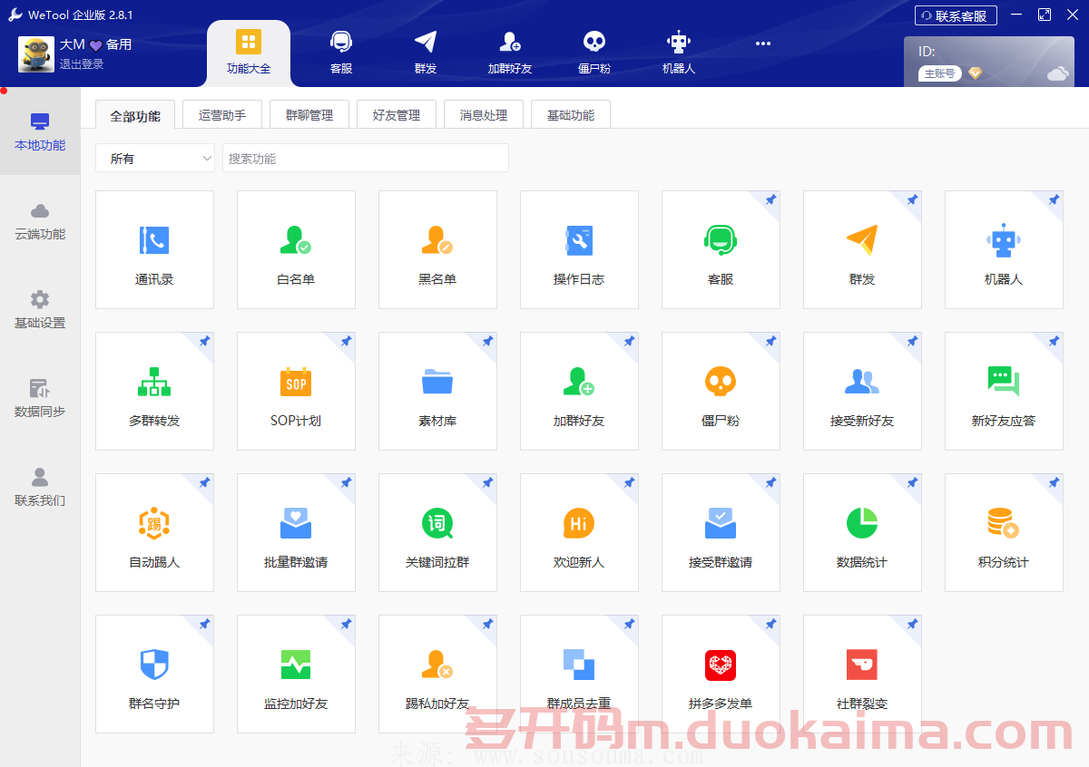The width and height of the screenshot is (1089, 767).
Task: Launch the 多群转发 multi-group forwarding tool
Action: point(154,391)
